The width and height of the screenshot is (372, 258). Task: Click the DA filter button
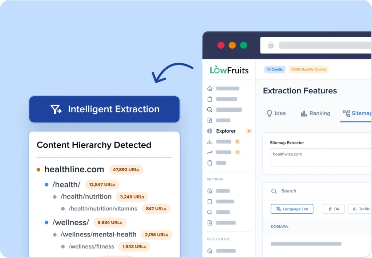pos(333,209)
